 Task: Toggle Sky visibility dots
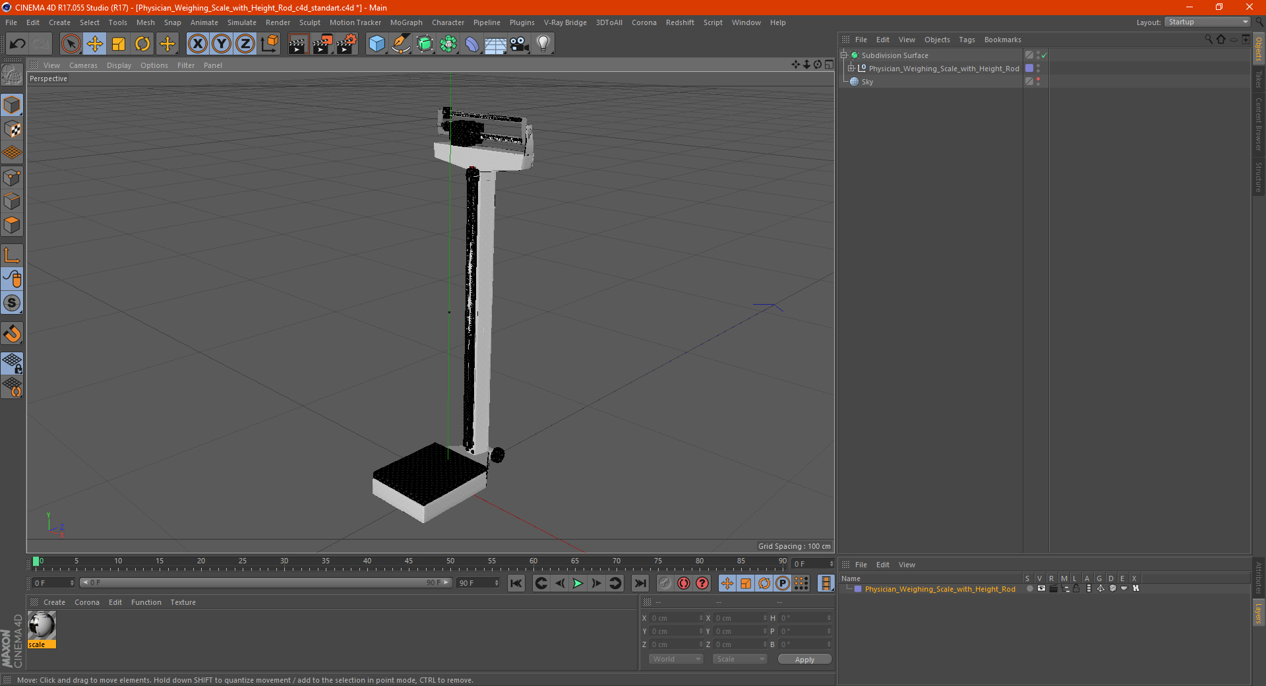(x=1038, y=82)
